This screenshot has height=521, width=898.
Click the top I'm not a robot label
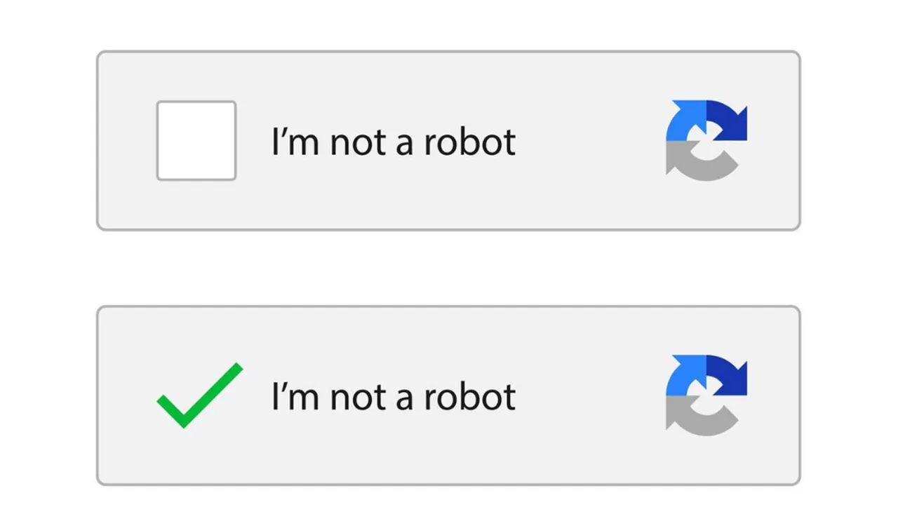pyautogui.click(x=392, y=142)
